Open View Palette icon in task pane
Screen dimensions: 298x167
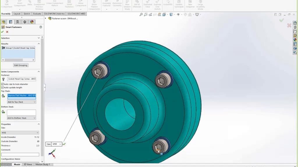[x=295, y=36]
